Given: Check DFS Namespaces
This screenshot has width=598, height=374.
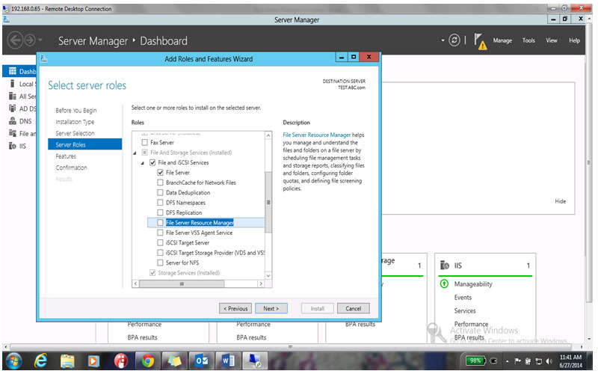Looking at the screenshot, I should pyautogui.click(x=160, y=202).
